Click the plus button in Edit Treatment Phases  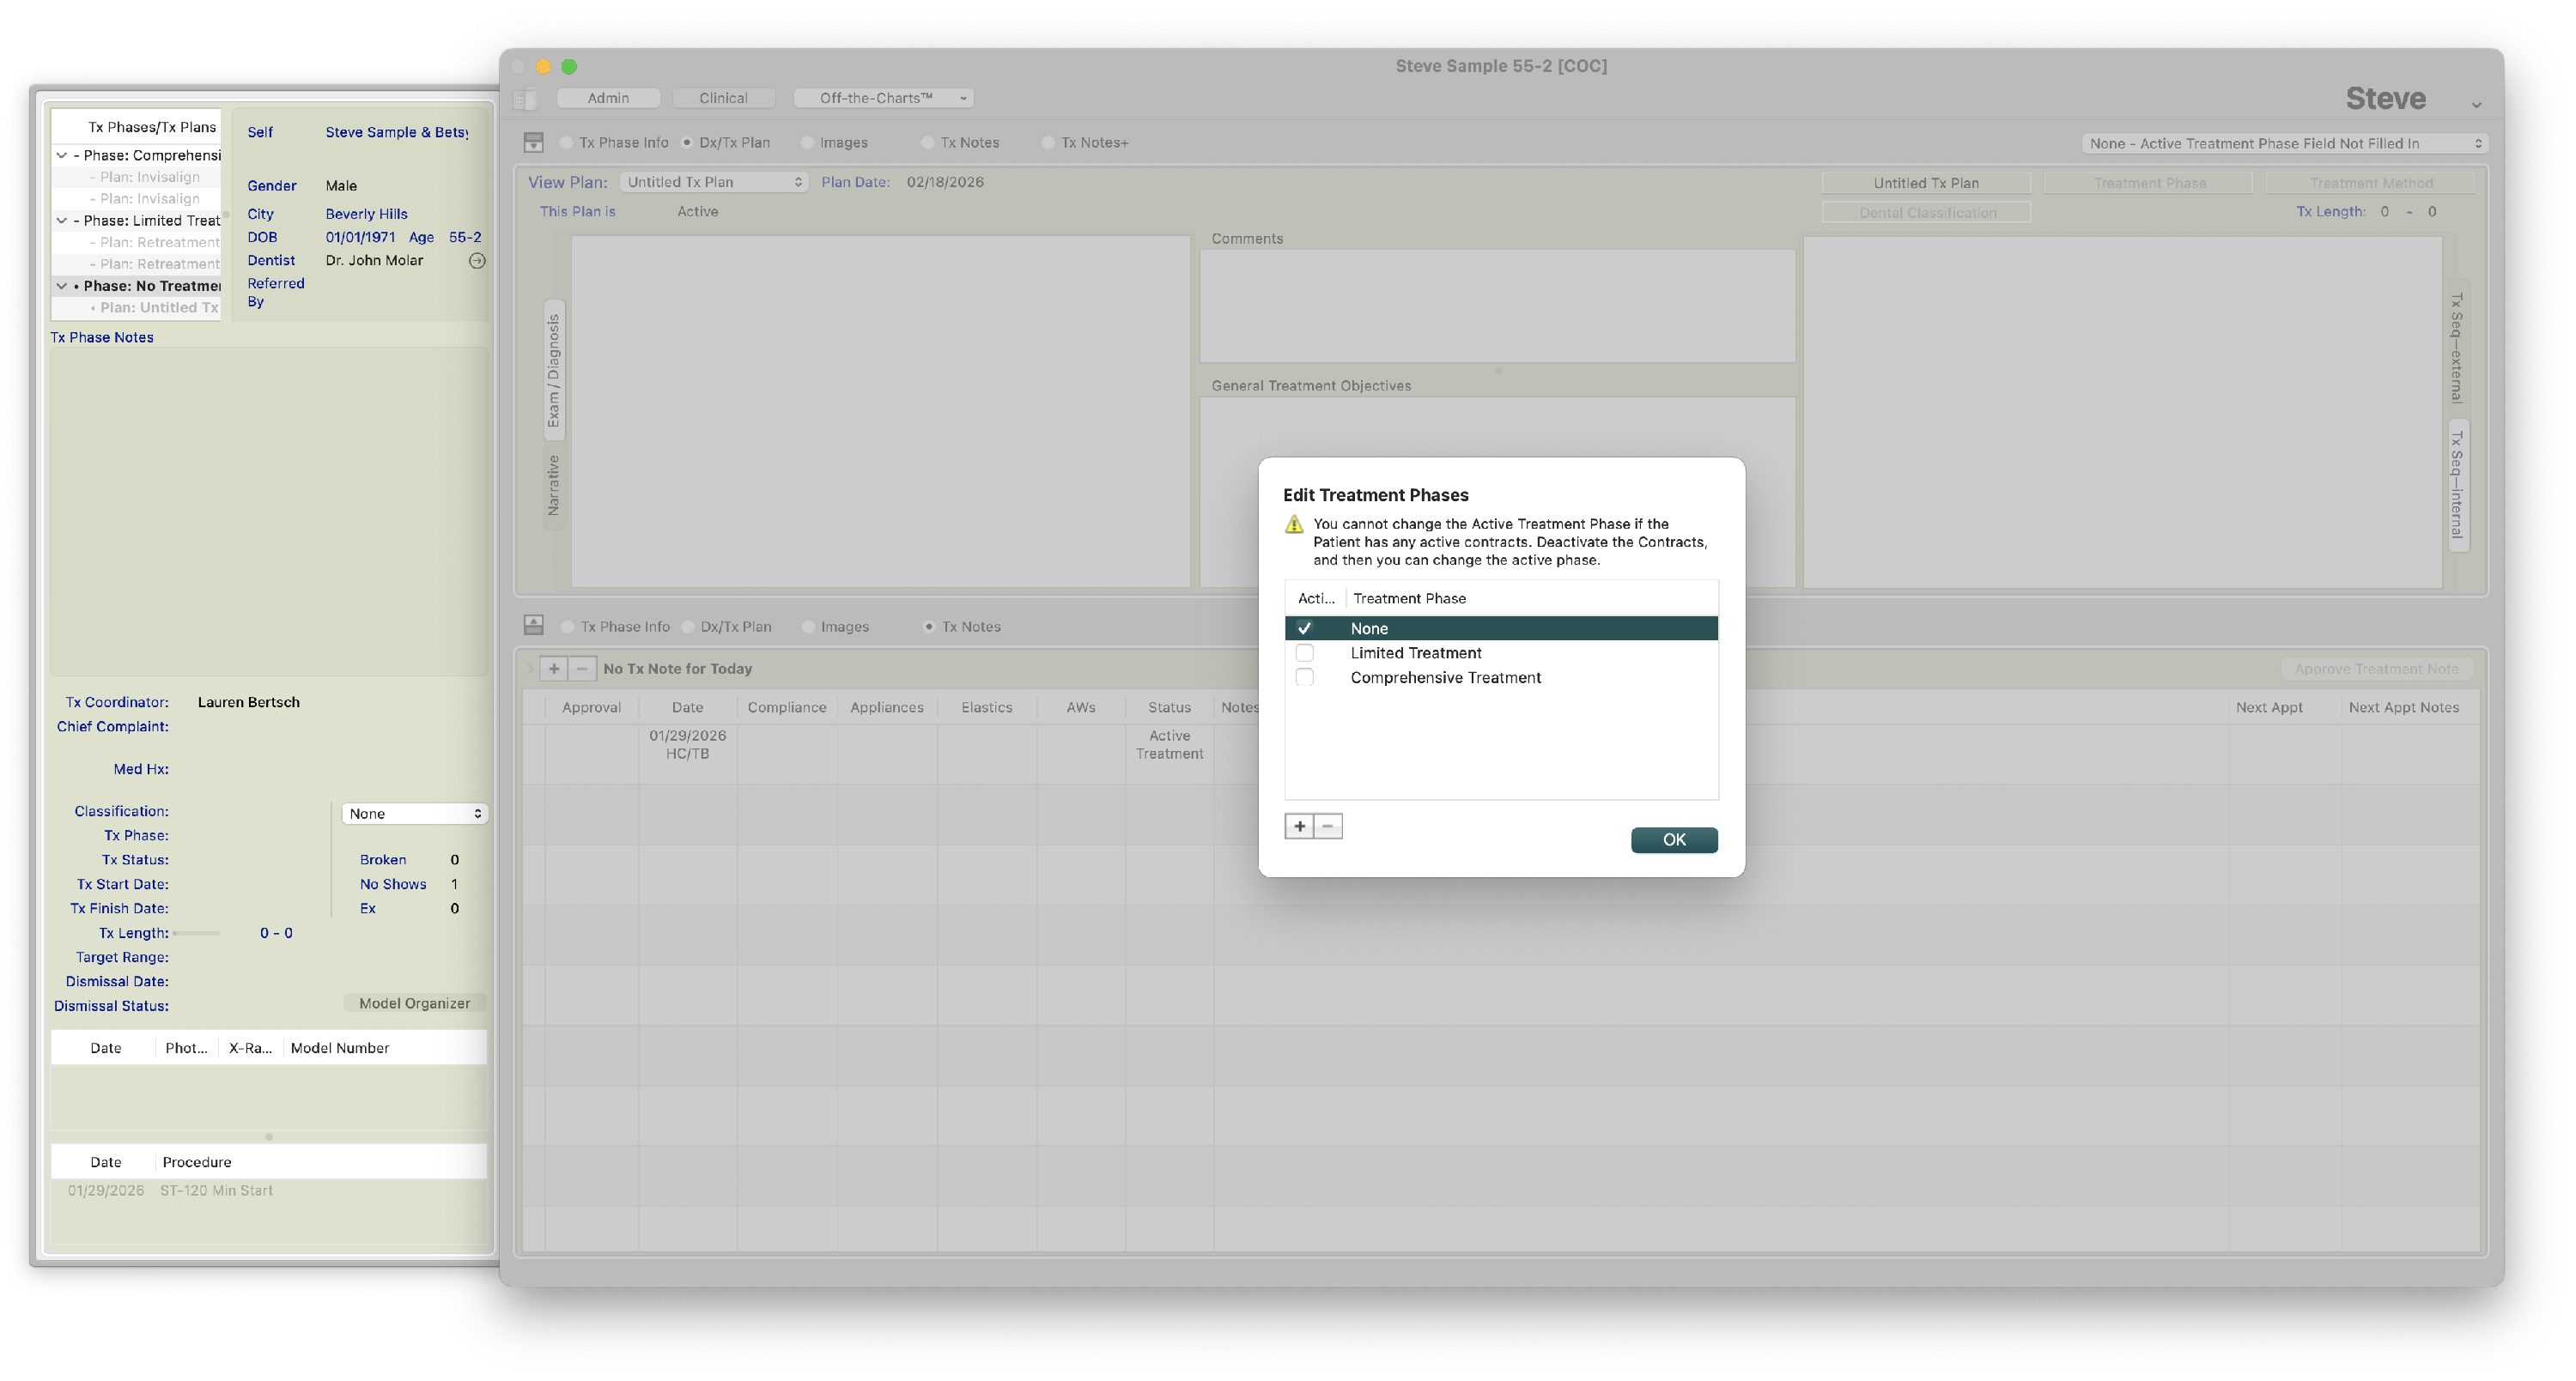click(1298, 826)
